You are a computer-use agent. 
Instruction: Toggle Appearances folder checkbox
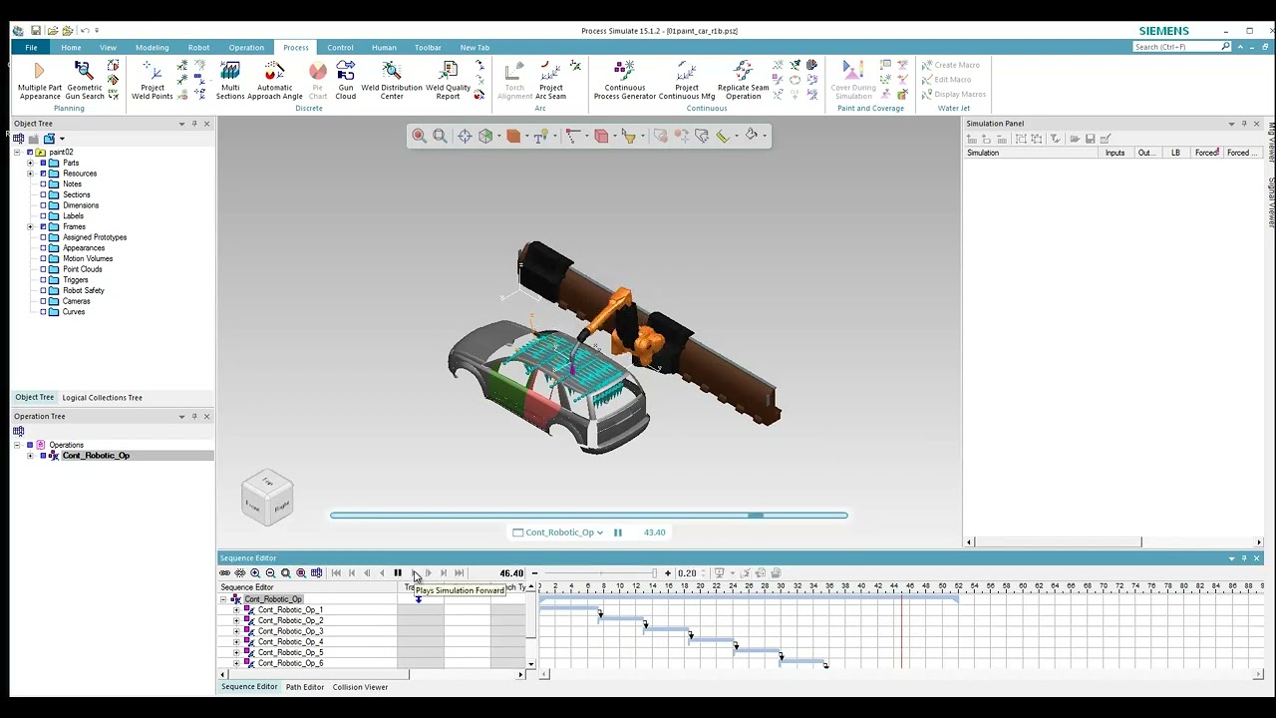[x=43, y=248]
